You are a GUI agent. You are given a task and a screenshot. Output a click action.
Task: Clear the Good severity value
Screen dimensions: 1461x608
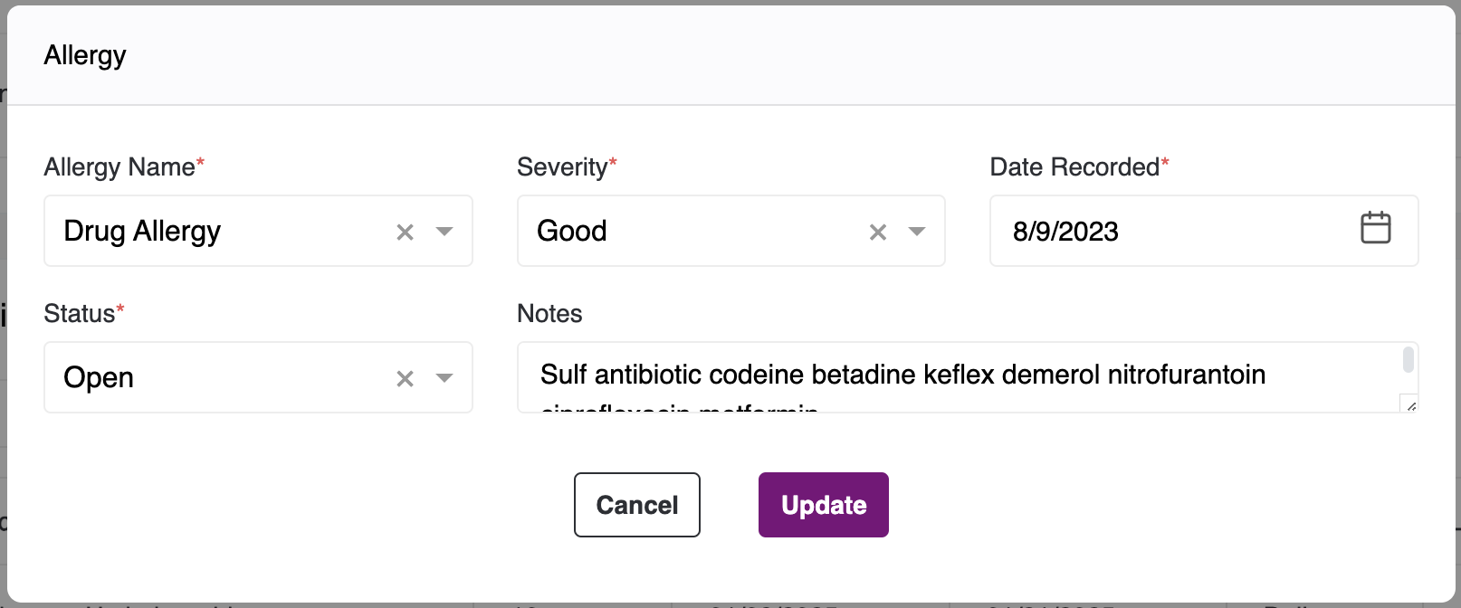(877, 233)
